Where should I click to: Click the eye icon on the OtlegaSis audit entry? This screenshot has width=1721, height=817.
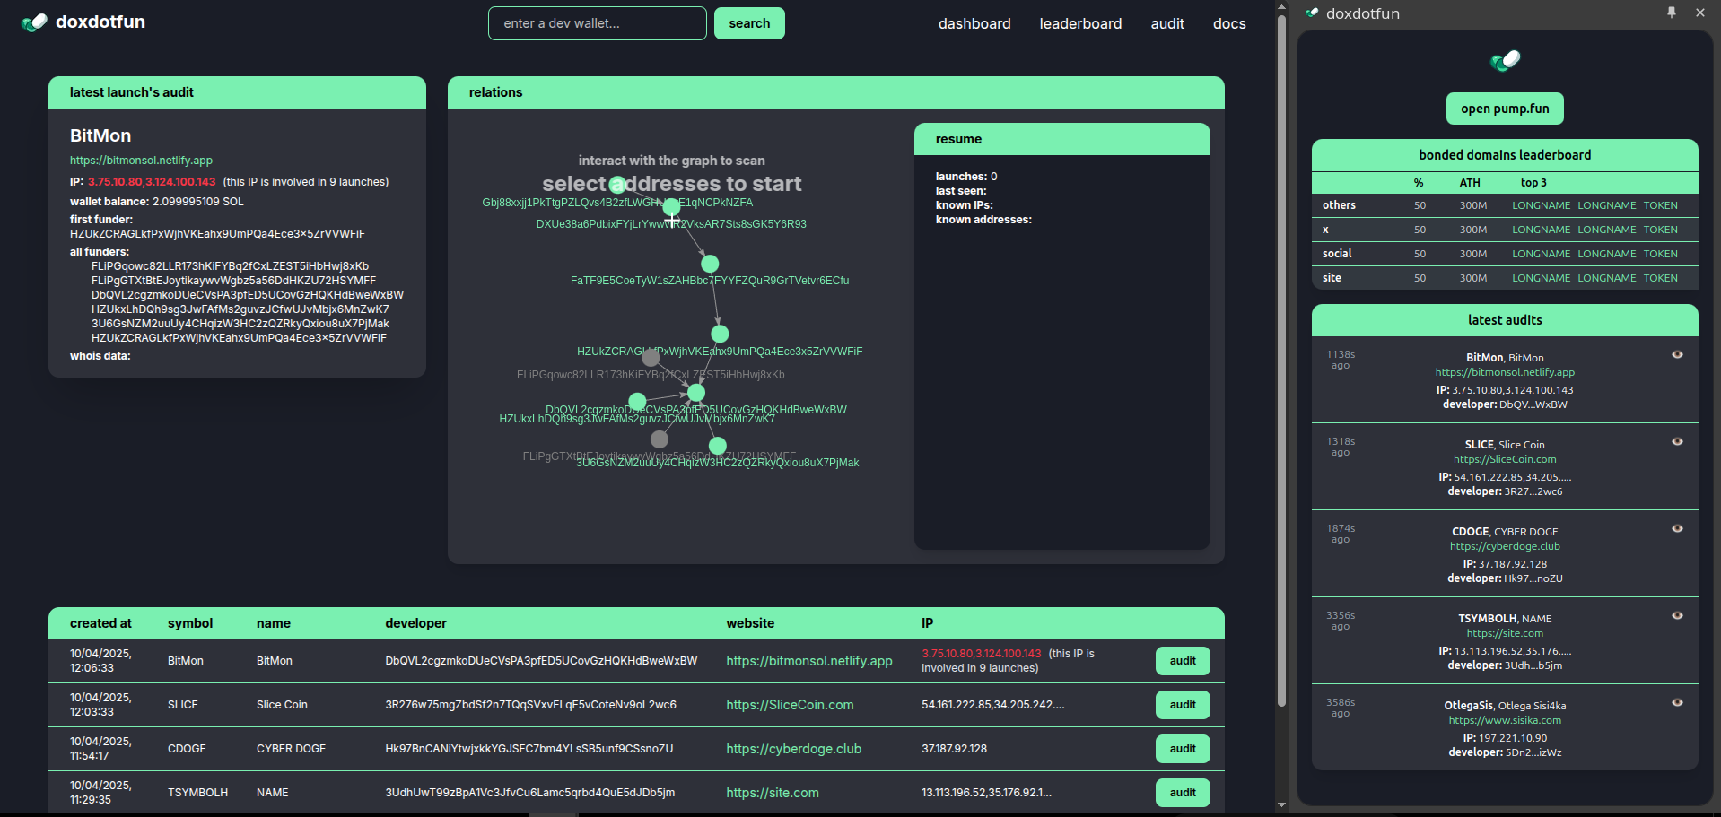pos(1678,703)
